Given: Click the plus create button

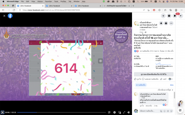Looking at the screenshot, I should (x=163, y=16).
